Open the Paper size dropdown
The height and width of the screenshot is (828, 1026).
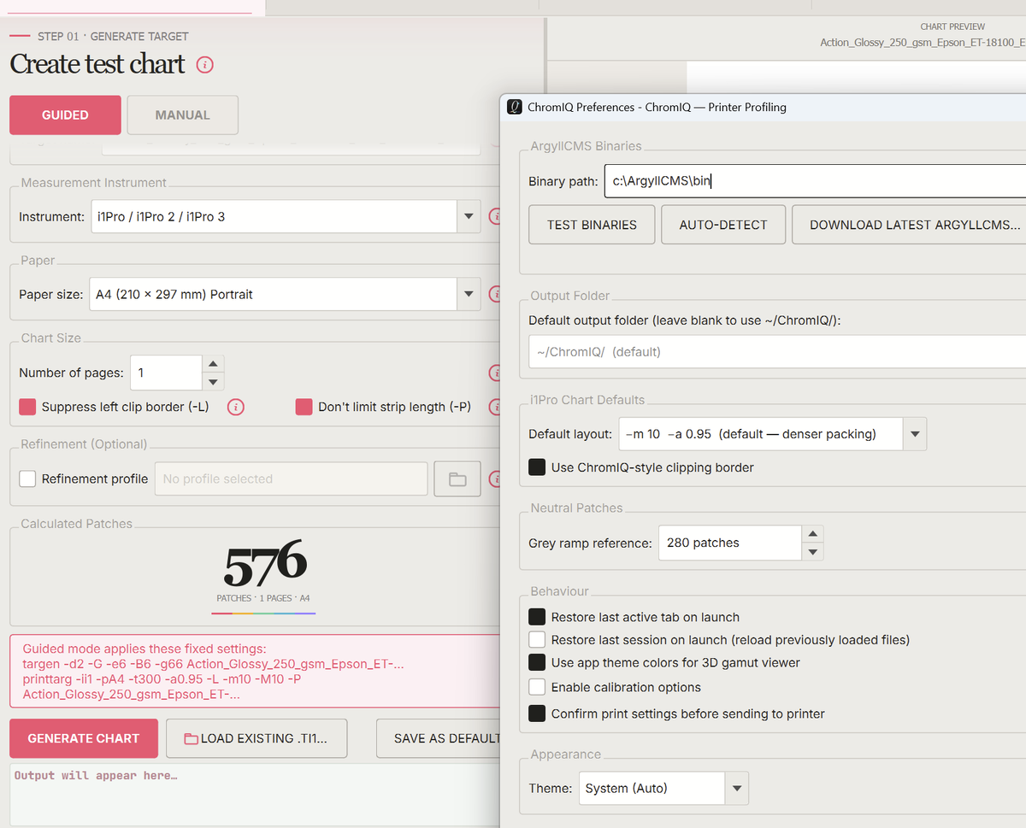tap(469, 294)
